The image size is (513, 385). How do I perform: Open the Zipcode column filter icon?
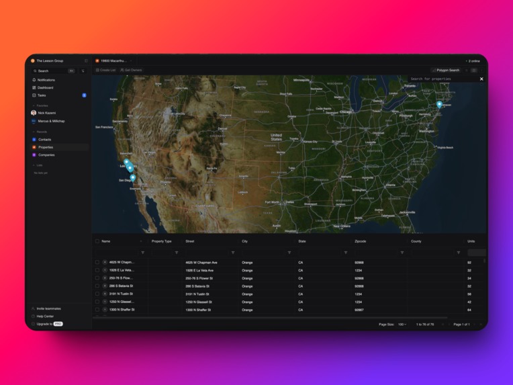[402, 253]
